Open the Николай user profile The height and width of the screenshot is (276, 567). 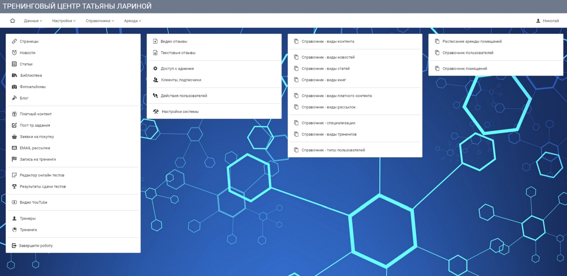pyautogui.click(x=547, y=21)
